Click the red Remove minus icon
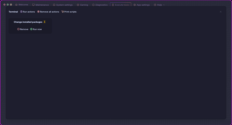 (x=18, y=29)
